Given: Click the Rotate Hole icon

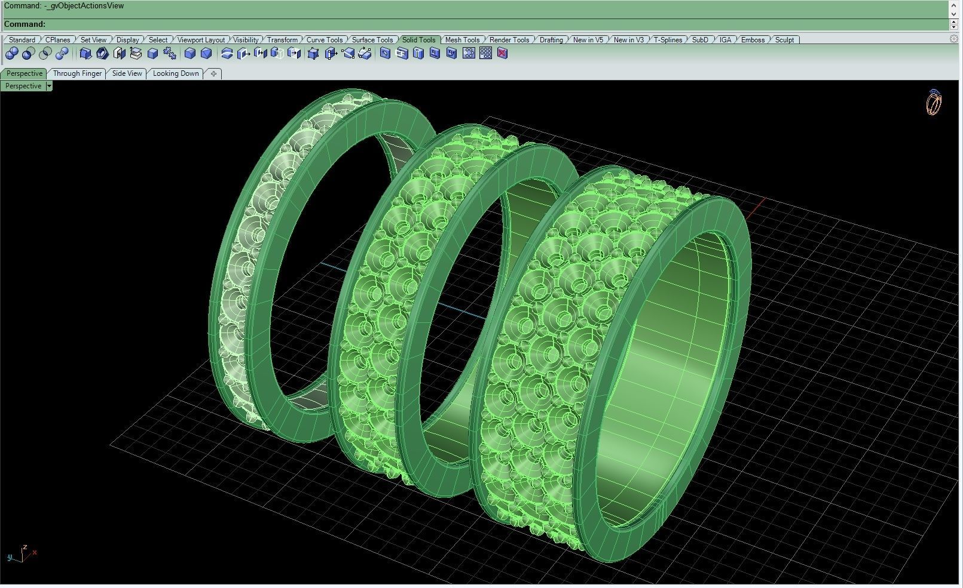Looking at the screenshot, I should pyautogui.click(x=452, y=54).
